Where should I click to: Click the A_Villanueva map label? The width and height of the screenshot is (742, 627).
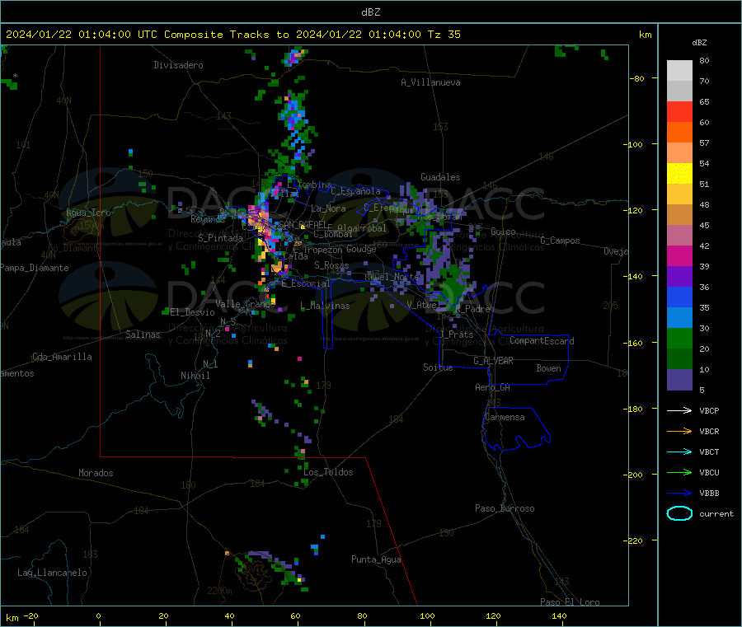(x=430, y=82)
